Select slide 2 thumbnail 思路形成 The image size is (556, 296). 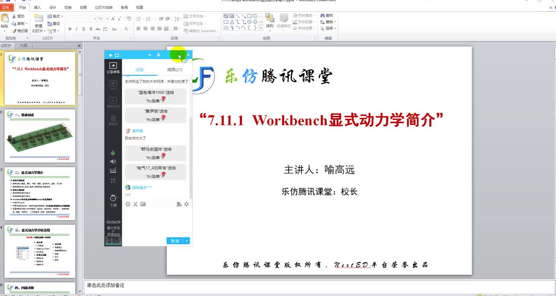40,136
